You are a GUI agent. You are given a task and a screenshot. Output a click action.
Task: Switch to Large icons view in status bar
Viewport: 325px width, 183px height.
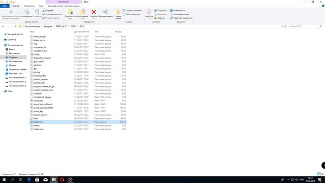(x=322, y=174)
